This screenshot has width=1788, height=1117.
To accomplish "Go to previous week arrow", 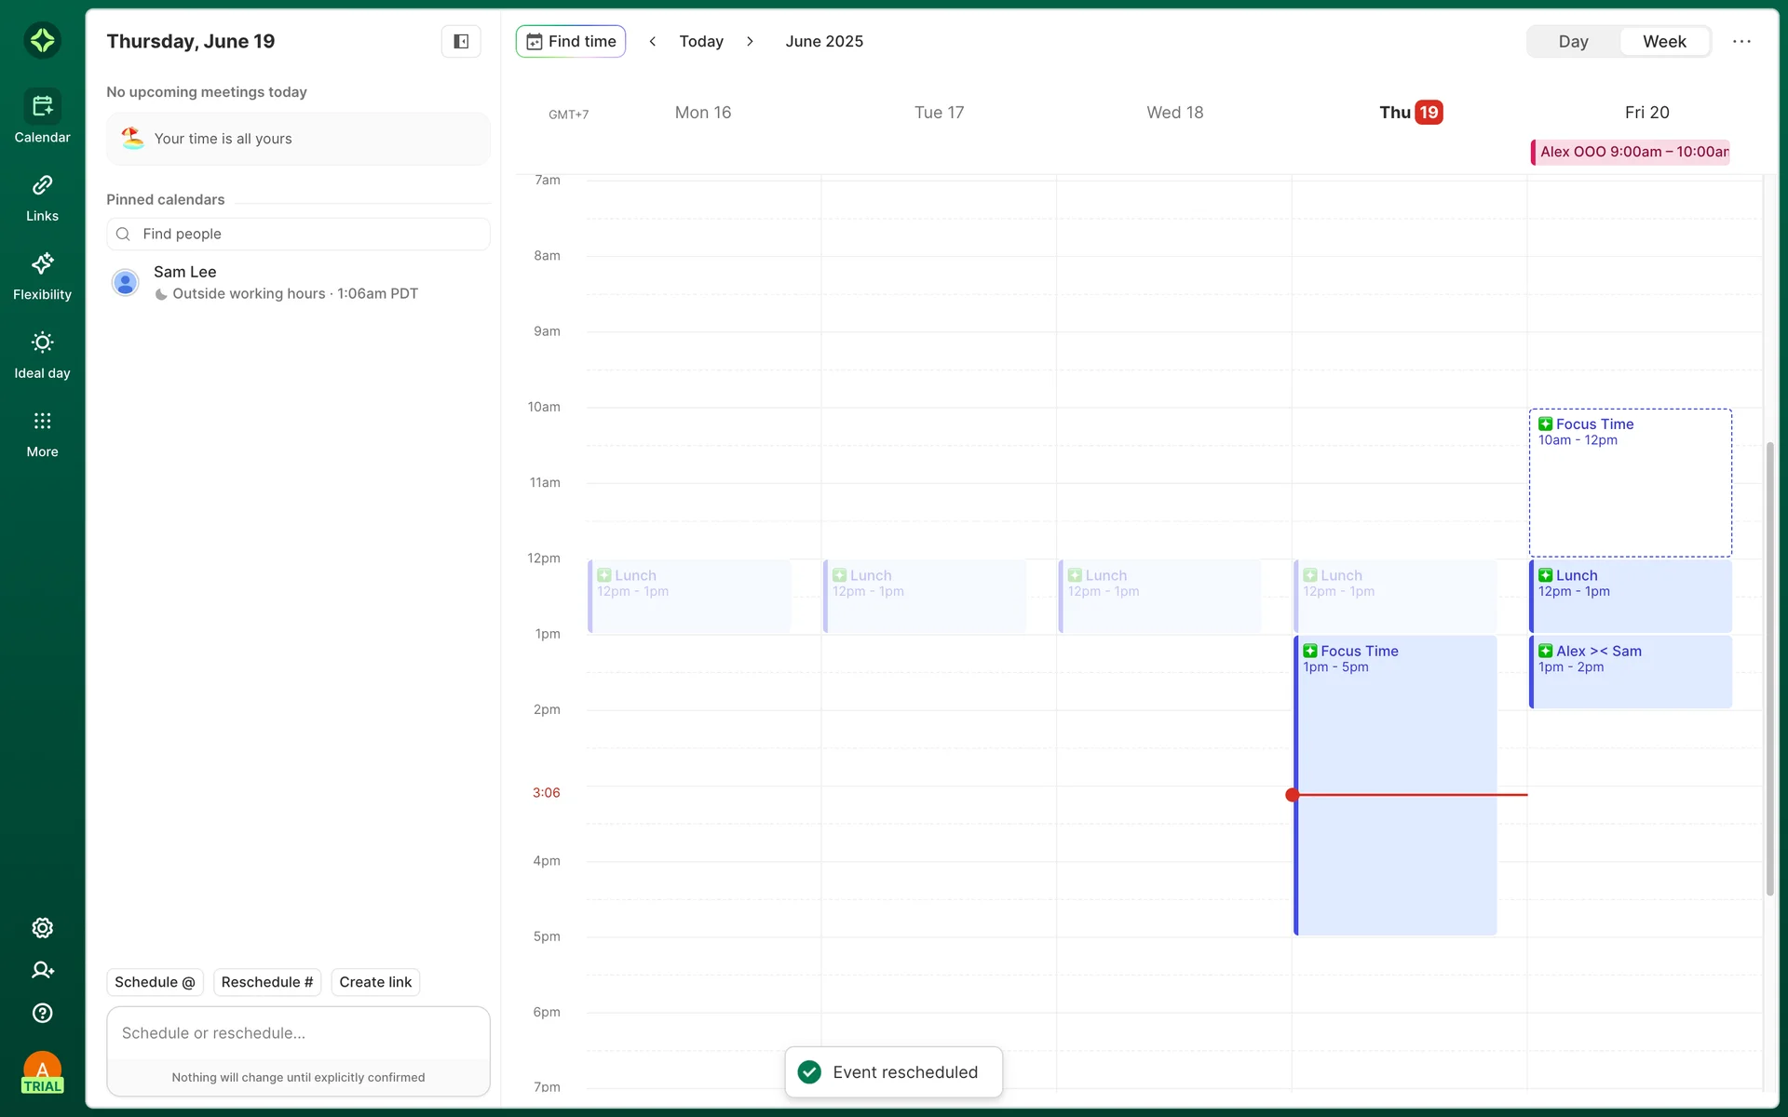I will click(x=653, y=41).
